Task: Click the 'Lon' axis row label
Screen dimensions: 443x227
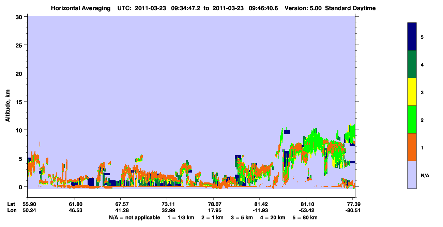Action: coord(12,210)
